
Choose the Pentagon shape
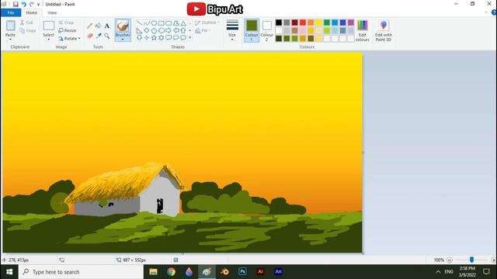click(154, 31)
